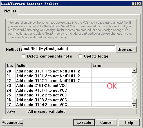Image resolution: width=143 pixels, height=128 pixels.
Task: Select the Netlist tab
Action: 10,11
